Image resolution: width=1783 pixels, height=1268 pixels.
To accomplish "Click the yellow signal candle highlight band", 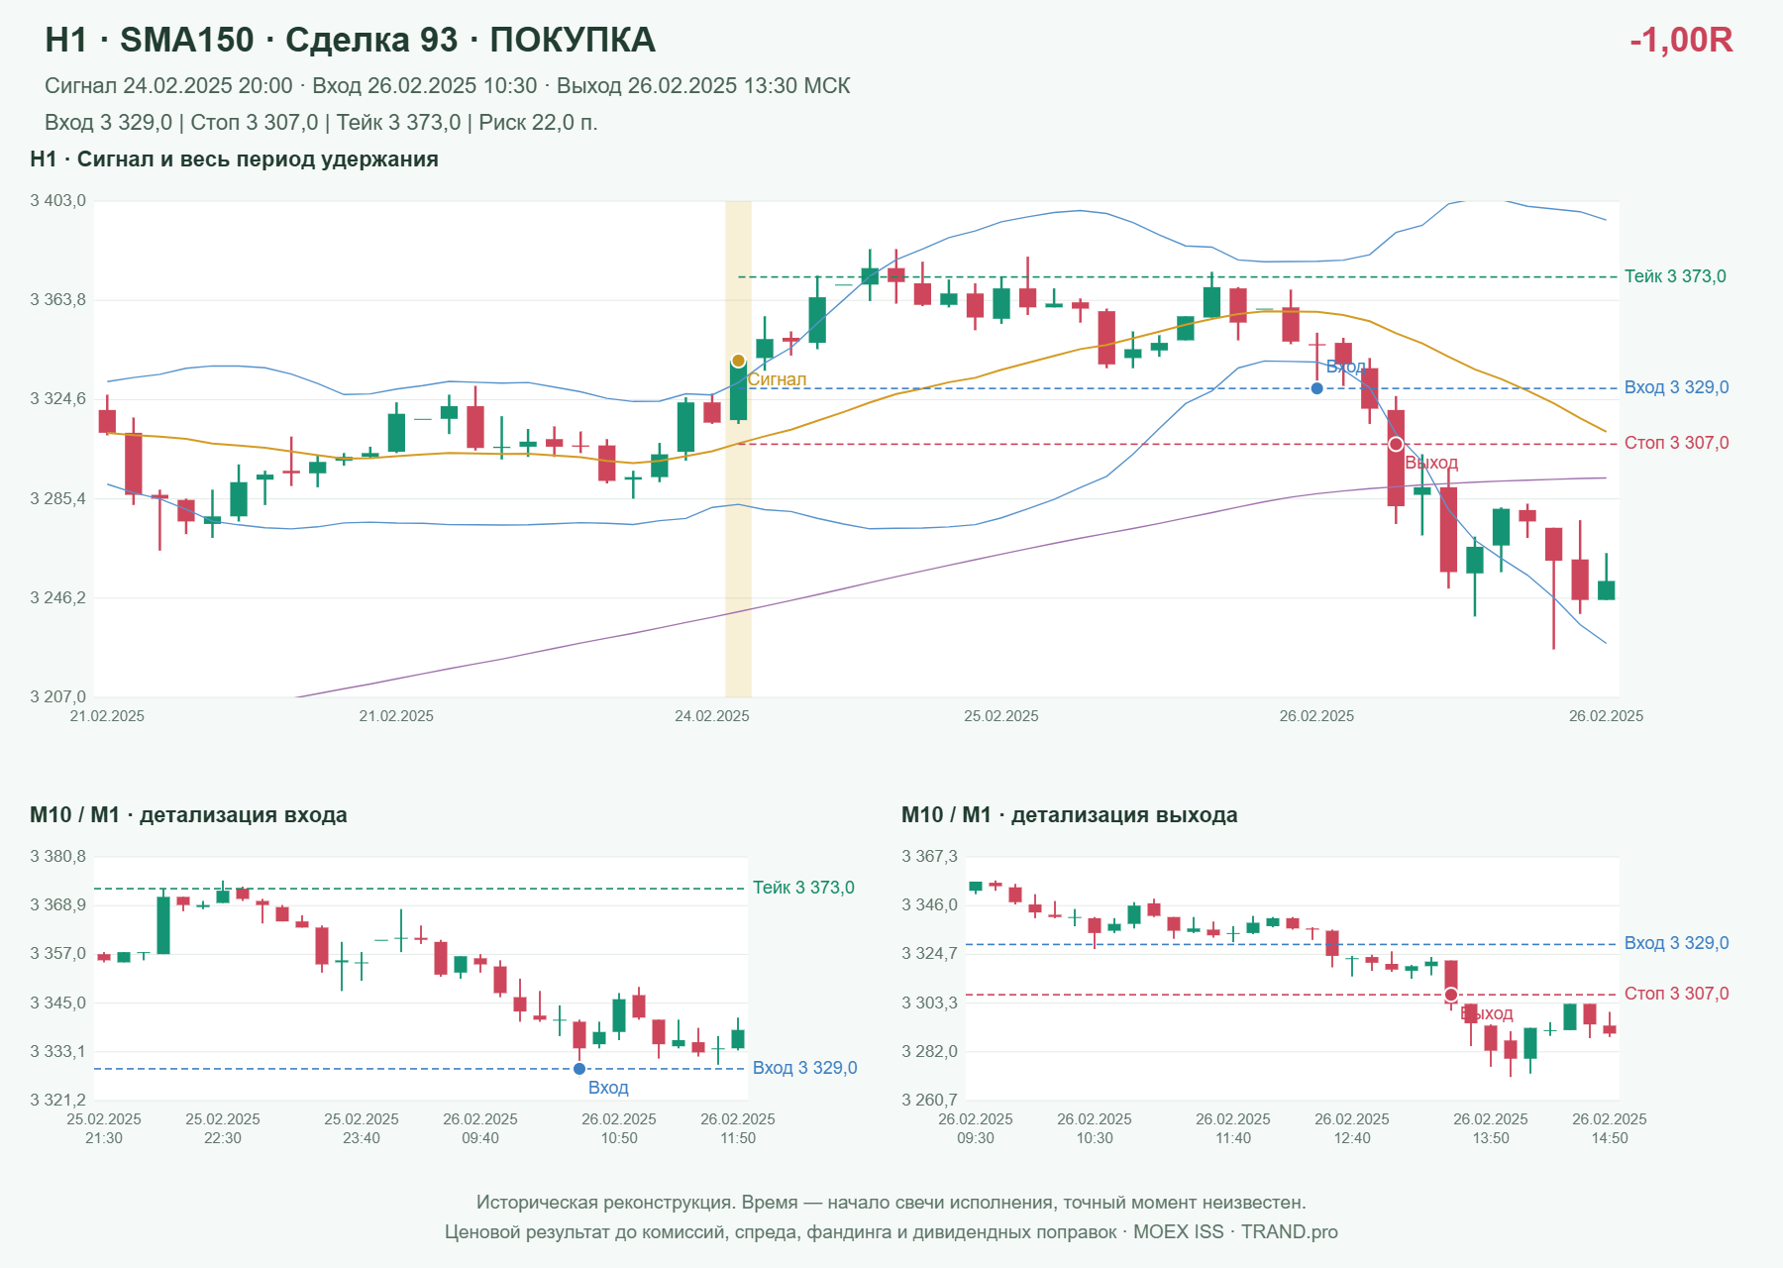I will point(738,449).
